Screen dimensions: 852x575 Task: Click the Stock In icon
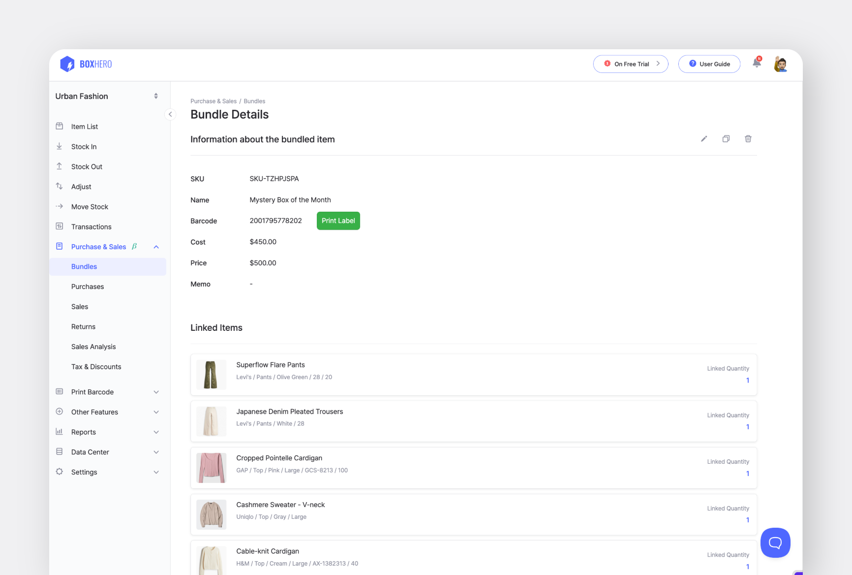tap(59, 146)
